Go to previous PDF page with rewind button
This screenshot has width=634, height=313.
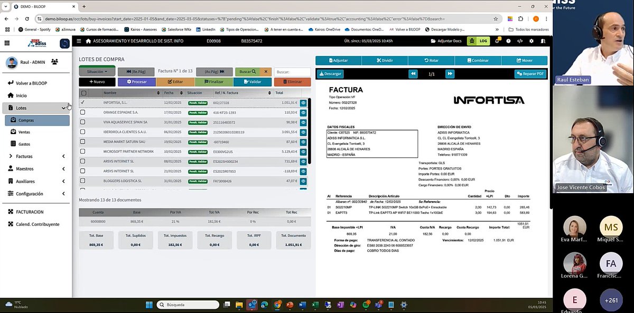click(x=413, y=74)
